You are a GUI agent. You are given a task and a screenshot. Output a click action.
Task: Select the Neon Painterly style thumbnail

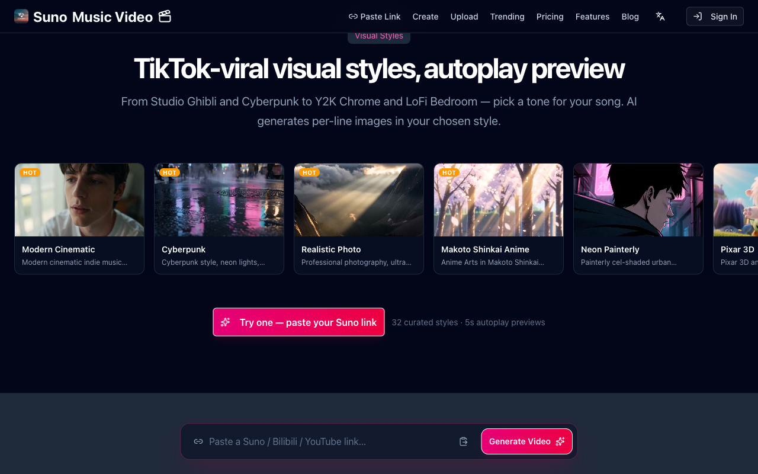[x=638, y=200]
